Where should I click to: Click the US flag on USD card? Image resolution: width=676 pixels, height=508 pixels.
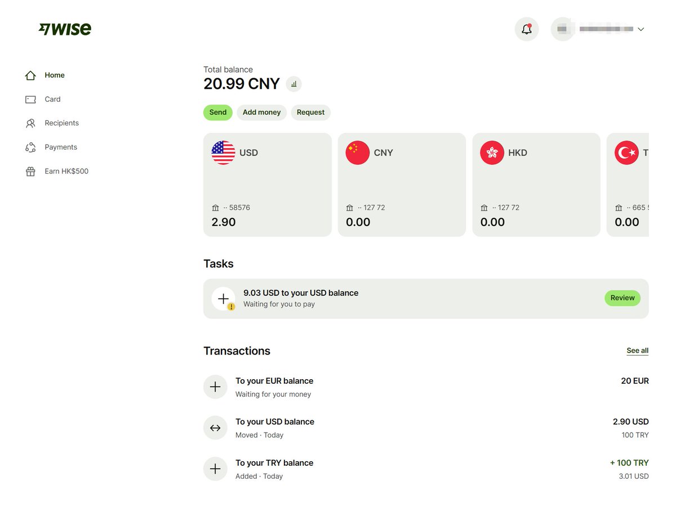(x=223, y=152)
